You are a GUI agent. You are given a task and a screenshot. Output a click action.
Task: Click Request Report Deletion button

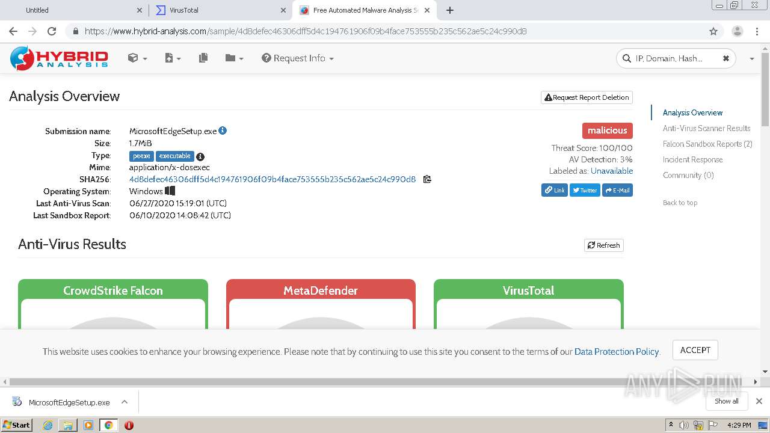pos(587,97)
